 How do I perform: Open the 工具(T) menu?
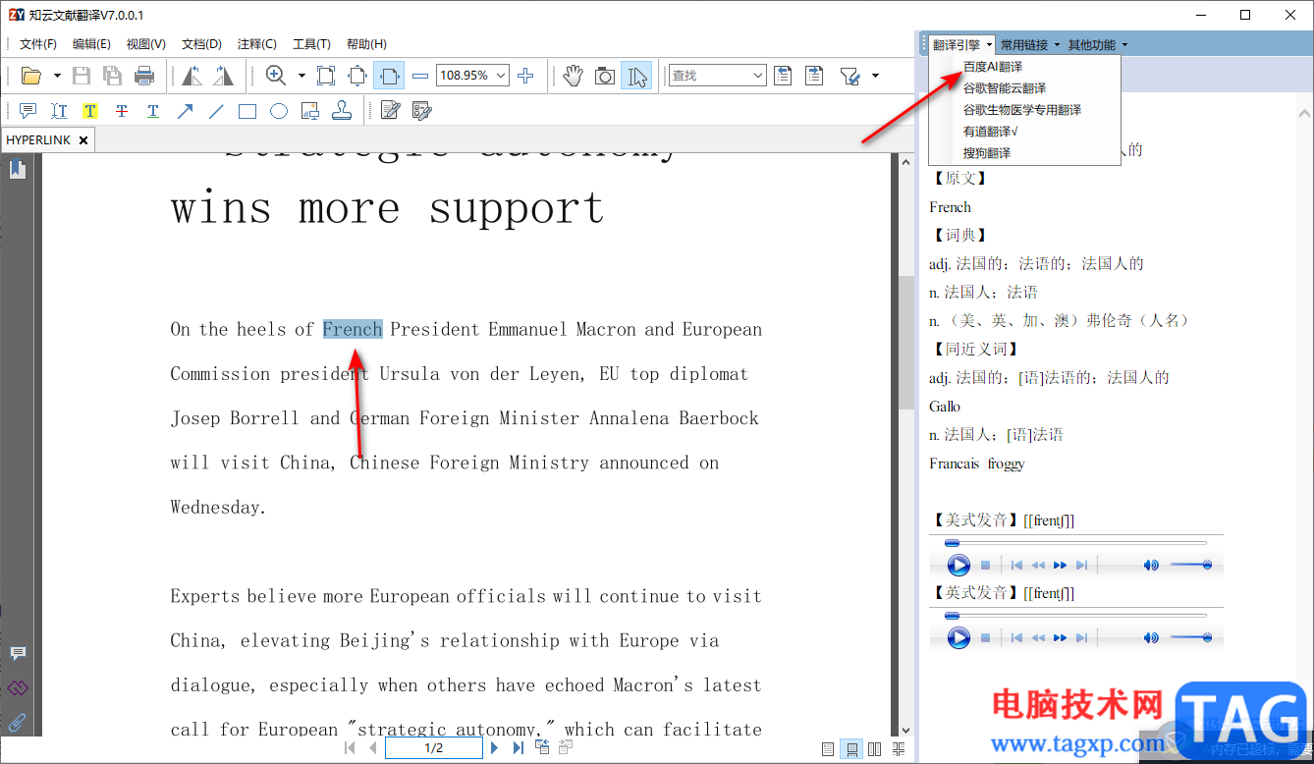311,44
